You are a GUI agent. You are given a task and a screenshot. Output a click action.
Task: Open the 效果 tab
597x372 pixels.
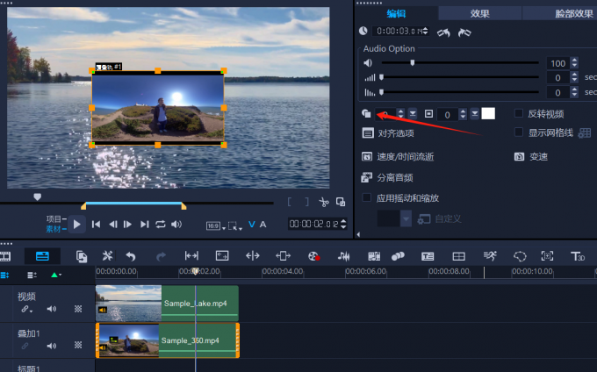tap(479, 14)
